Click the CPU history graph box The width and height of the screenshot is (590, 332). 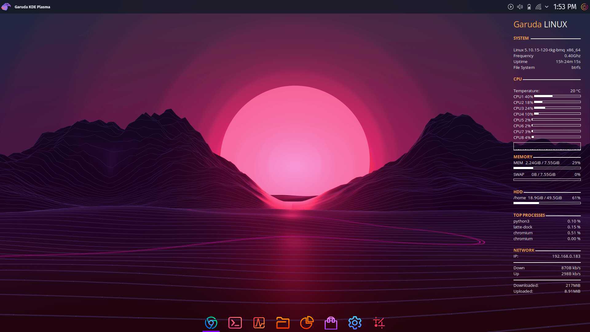pyautogui.click(x=547, y=146)
